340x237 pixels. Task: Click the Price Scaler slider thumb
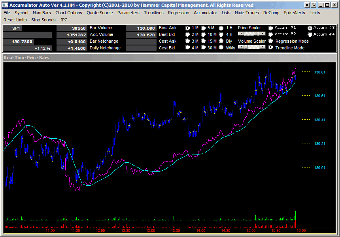pyautogui.click(x=256, y=34)
